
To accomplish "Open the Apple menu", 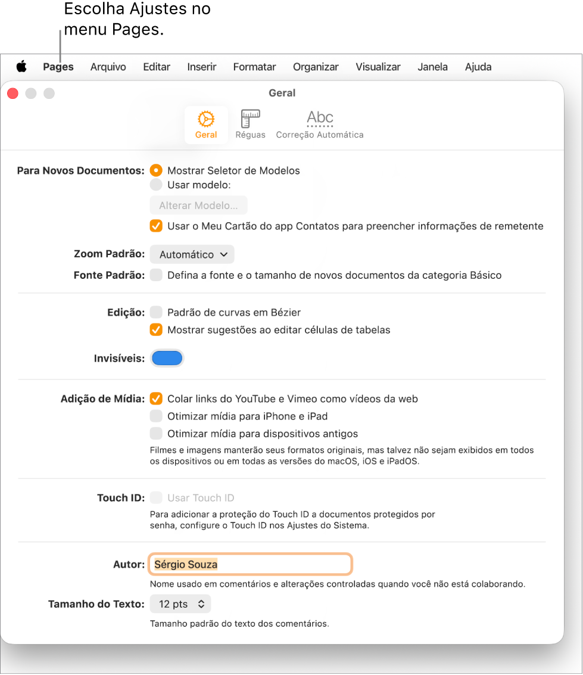I will pyautogui.click(x=21, y=67).
